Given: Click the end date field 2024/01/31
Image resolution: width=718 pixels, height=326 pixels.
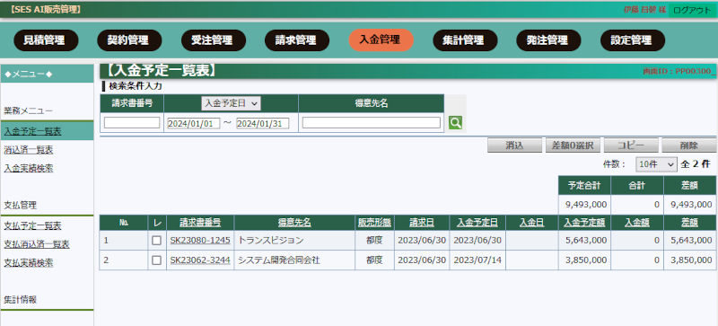Looking at the screenshot, I should click(x=263, y=123).
